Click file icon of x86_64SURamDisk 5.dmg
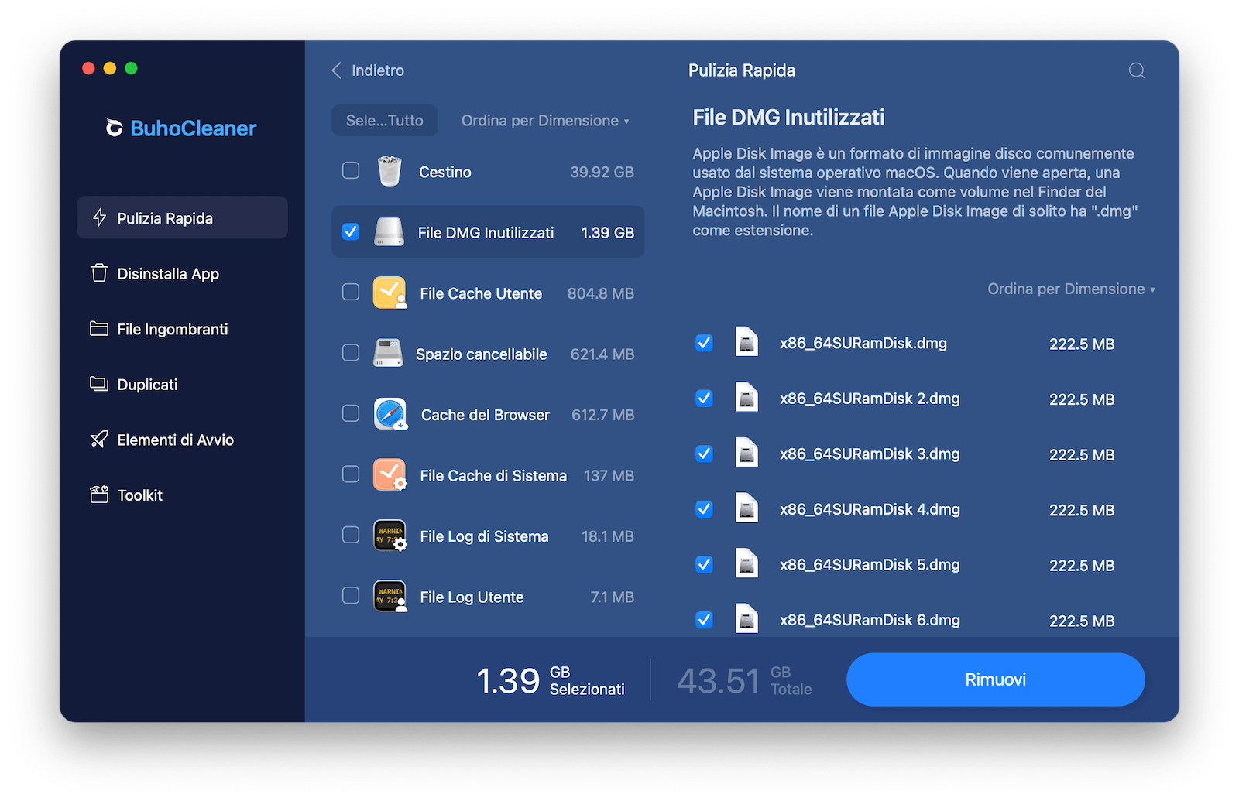 pos(746,563)
